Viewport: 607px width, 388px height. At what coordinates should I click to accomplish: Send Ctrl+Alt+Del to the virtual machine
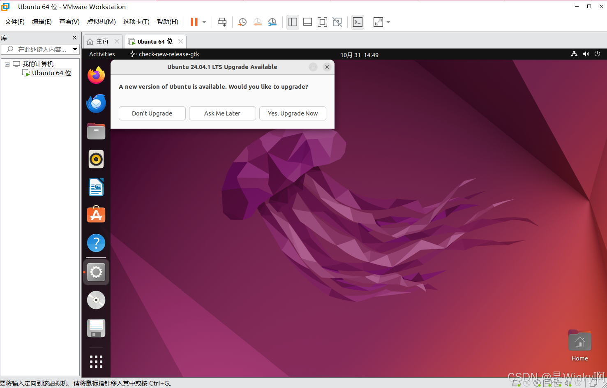point(222,22)
